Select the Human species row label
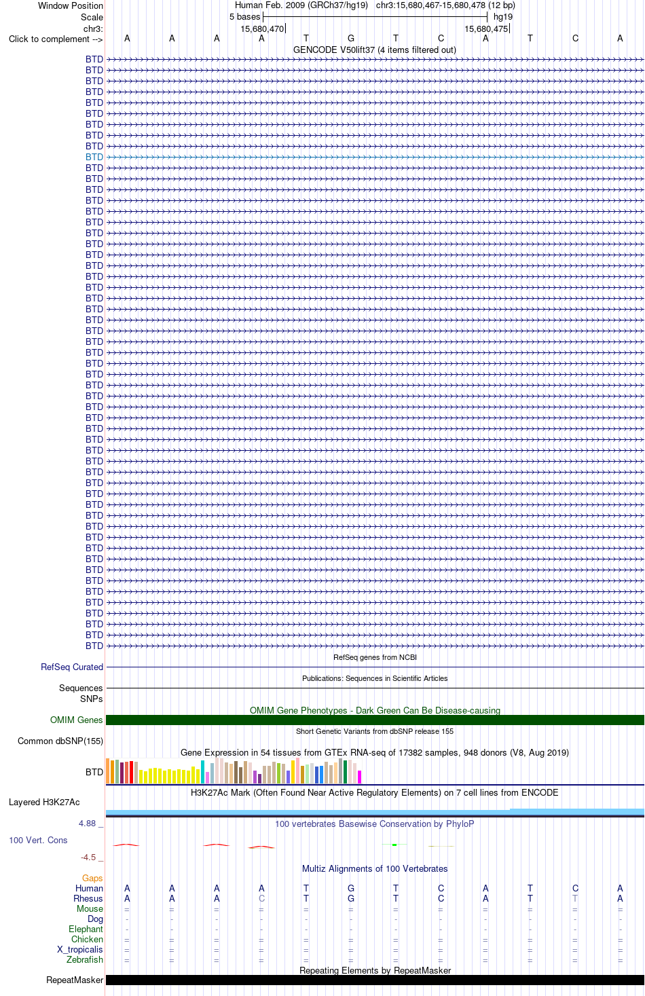 point(90,889)
